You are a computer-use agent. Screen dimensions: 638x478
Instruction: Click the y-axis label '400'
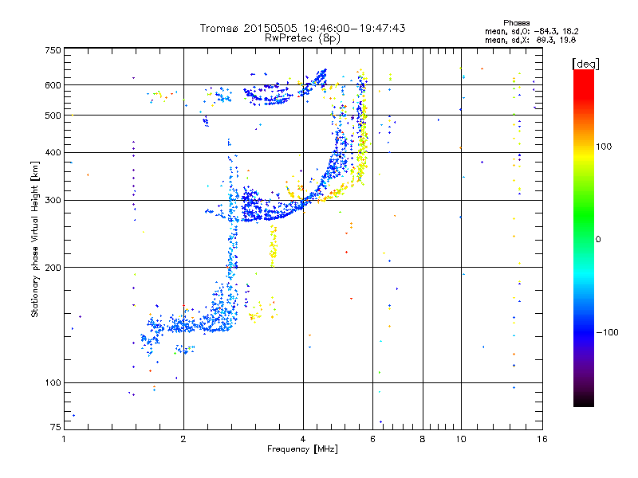point(53,152)
